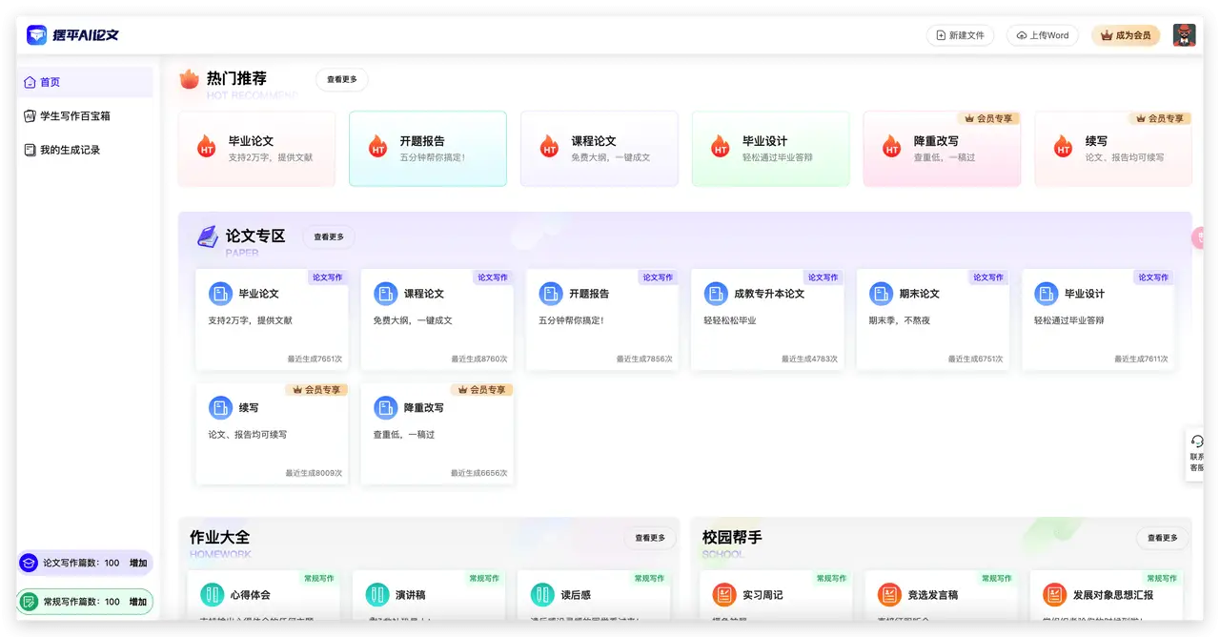Image resolution: width=1220 pixels, height=637 pixels.
Task: Click the blue document icon of 论文专区 课程论文
Action: click(386, 294)
